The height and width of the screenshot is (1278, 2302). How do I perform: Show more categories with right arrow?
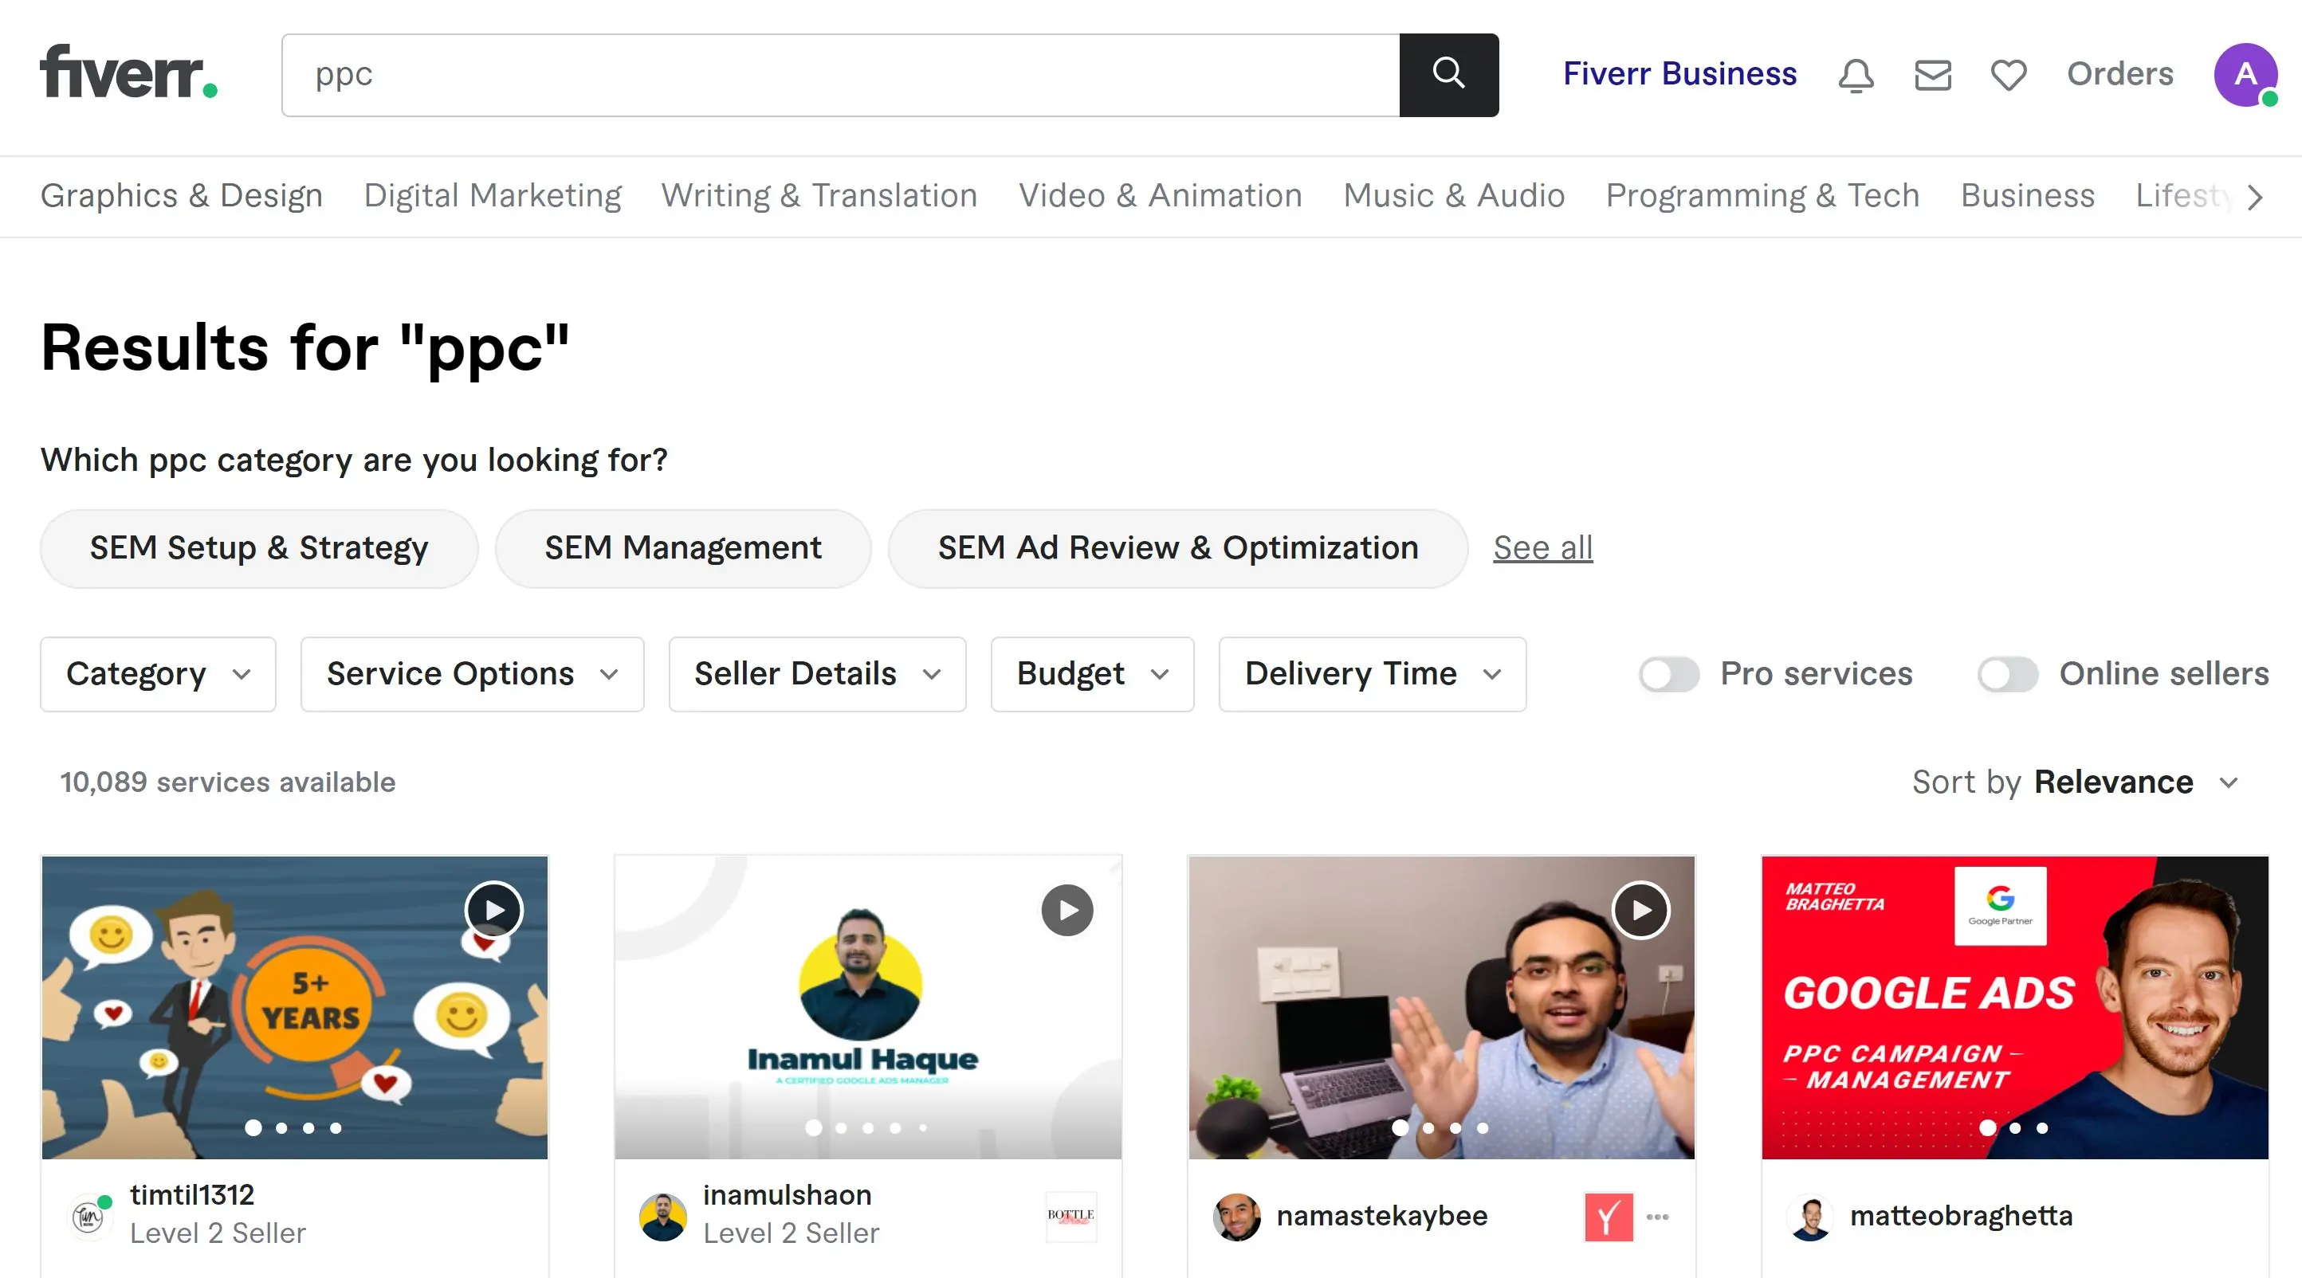(x=2255, y=197)
